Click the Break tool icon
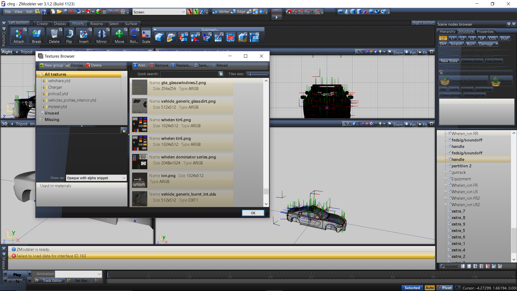The width and height of the screenshot is (517, 291). point(37,36)
